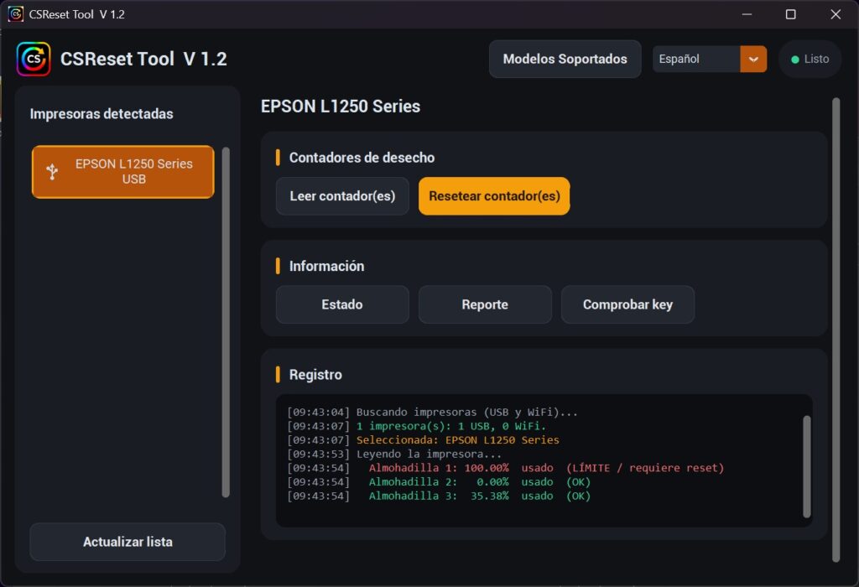Click the Información section heading
The height and width of the screenshot is (587, 859).
pos(326,266)
